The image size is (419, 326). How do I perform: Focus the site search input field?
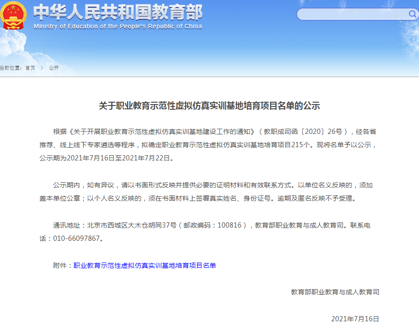point(353,14)
